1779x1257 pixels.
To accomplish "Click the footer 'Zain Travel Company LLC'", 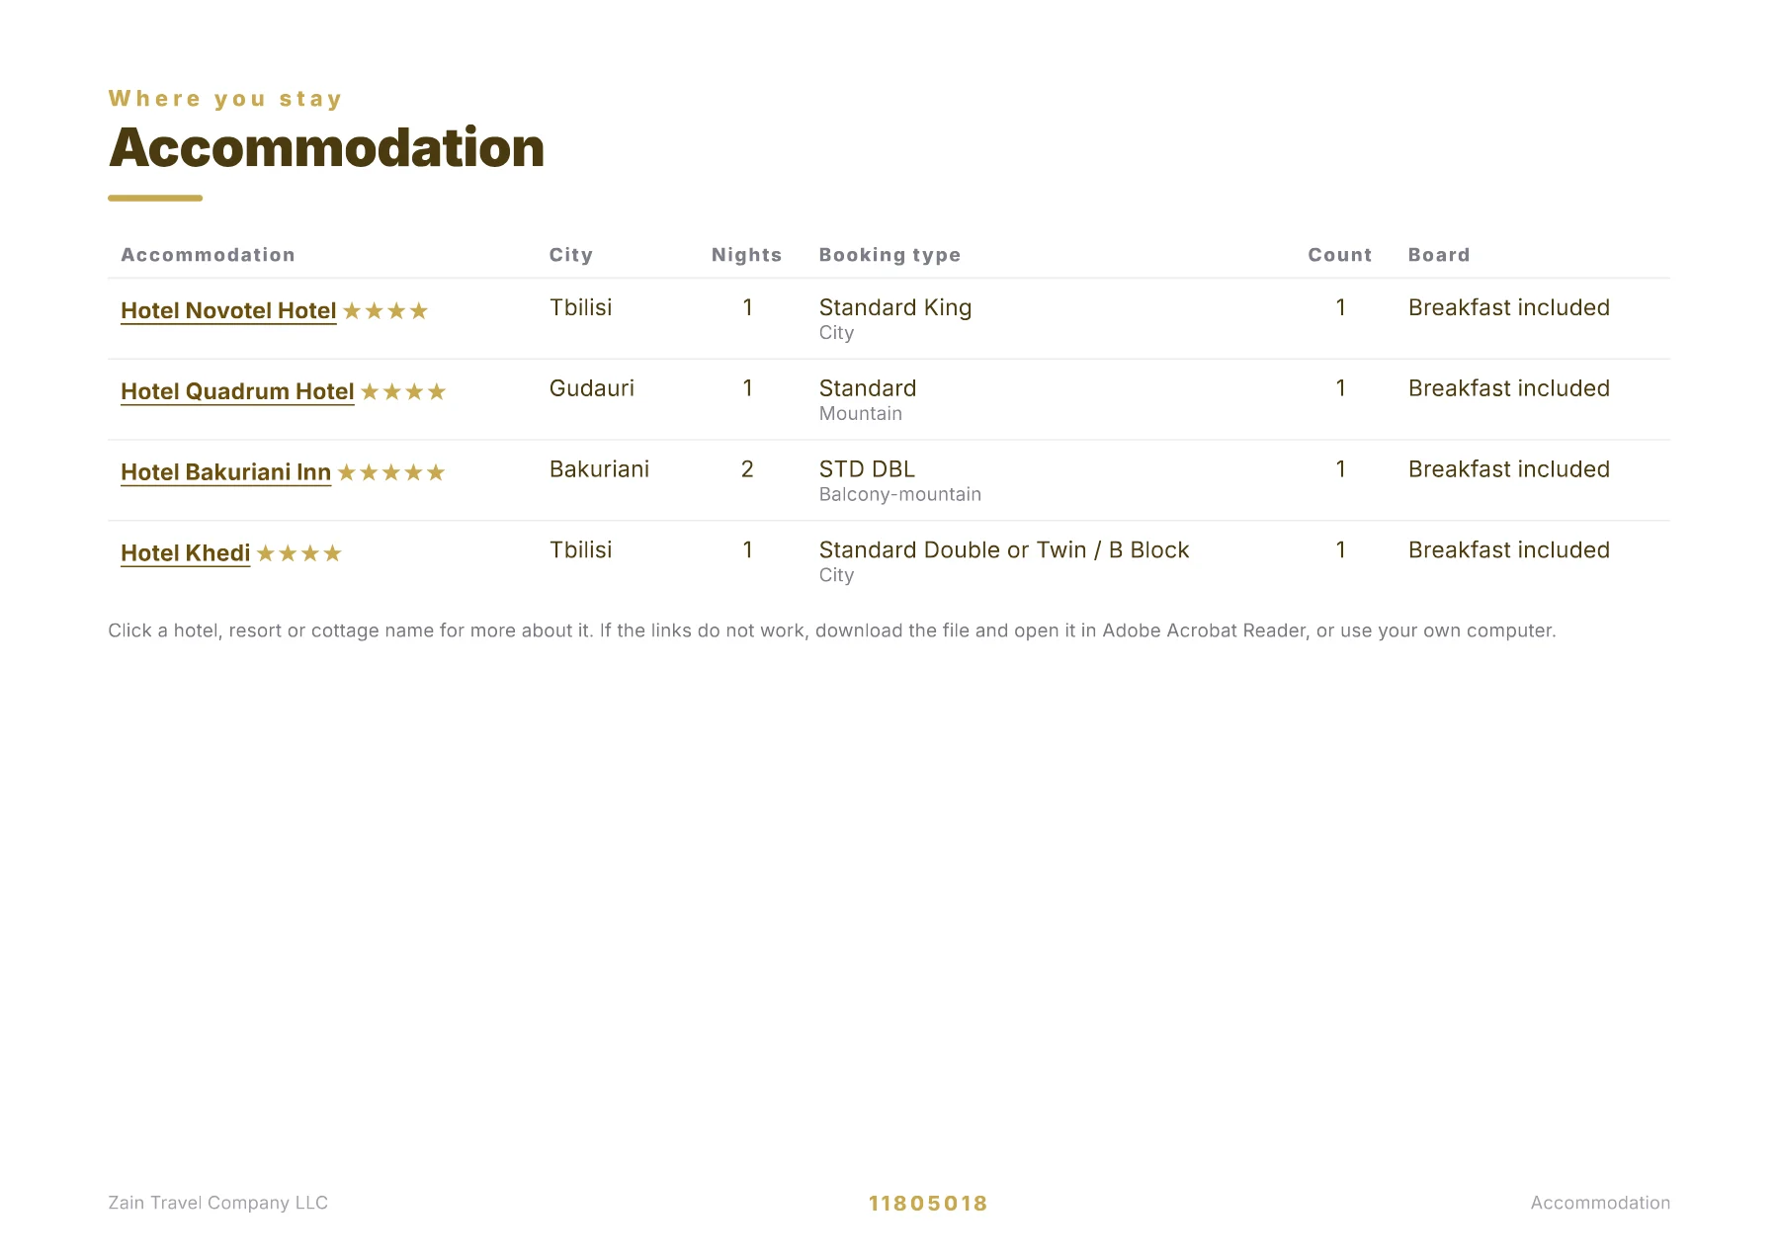I will (217, 1203).
